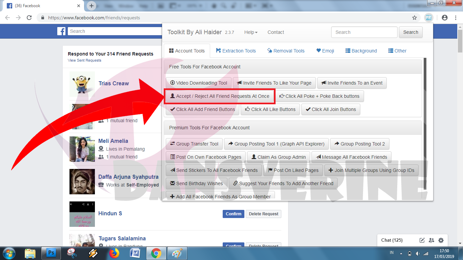Click the Toolkit extension icon in Chrome toolbar
This screenshot has height=260, width=463.
pos(429,18)
